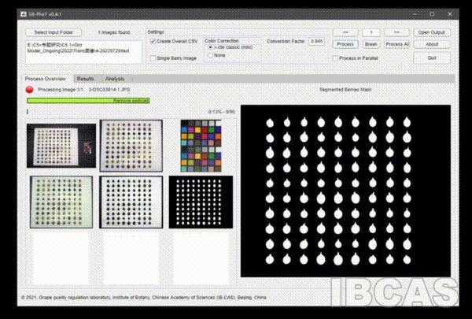The height and width of the screenshot is (319, 472).
Task: Select the x-rite classic color correction option
Action: tap(209, 47)
